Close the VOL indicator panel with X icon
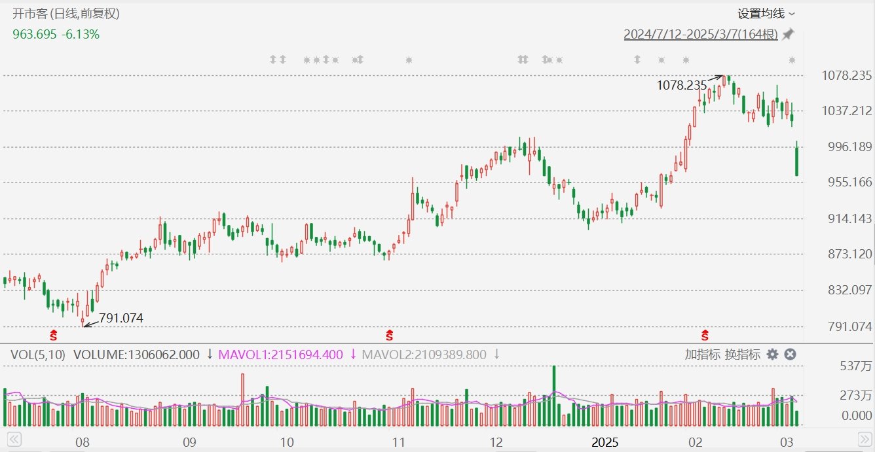Screen dimensions: 875x452 click(790, 354)
